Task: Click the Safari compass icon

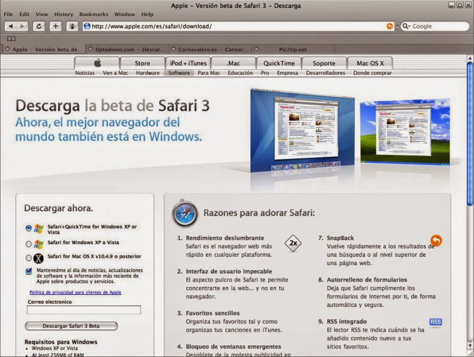Action: pyautogui.click(x=185, y=213)
